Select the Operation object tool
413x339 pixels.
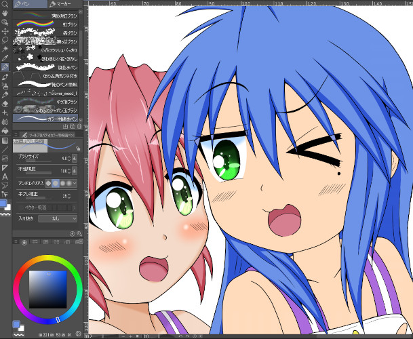pos(5,22)
